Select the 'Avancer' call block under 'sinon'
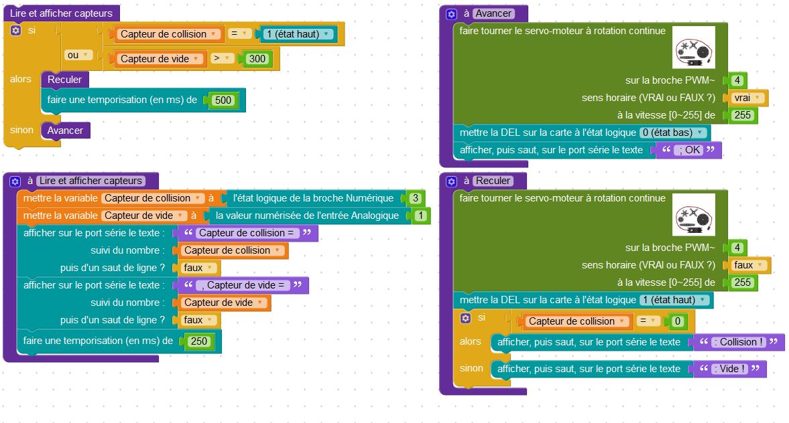This screenshot has height=423, width=789. 65,131
